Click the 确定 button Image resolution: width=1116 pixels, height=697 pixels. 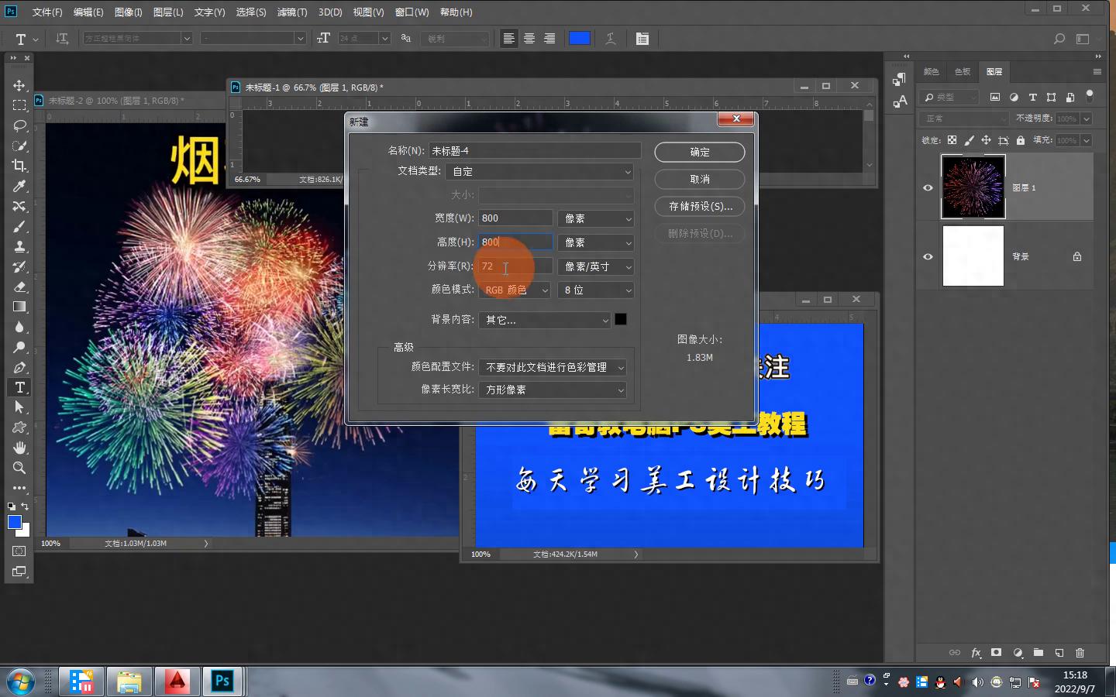click(x=699, y=152)
